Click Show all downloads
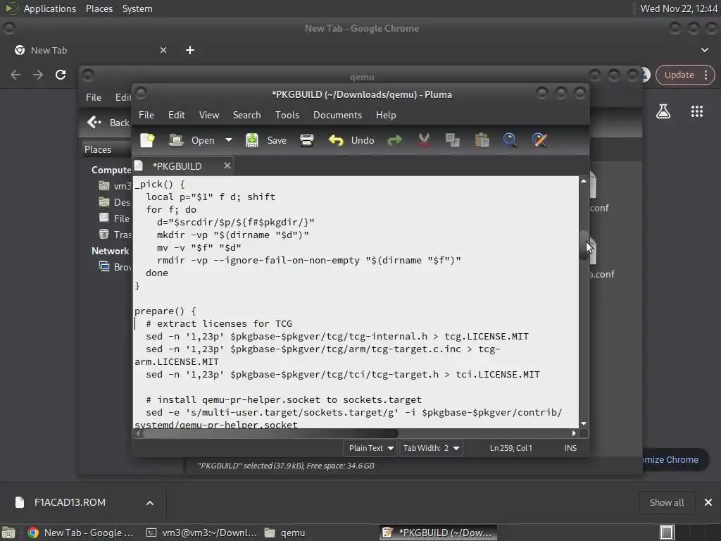Image resolution: width=721 pixels, height=541 pixels. coord(667,503)
